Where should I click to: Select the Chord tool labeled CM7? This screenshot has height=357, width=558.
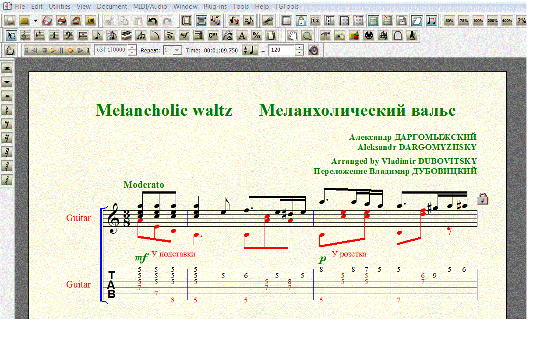[213, 35]
